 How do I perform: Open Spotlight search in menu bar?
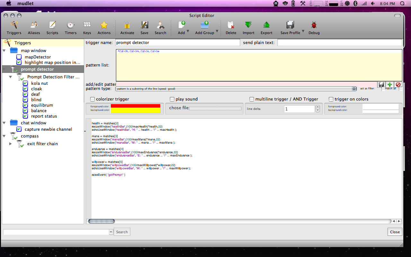click(402, 4)
